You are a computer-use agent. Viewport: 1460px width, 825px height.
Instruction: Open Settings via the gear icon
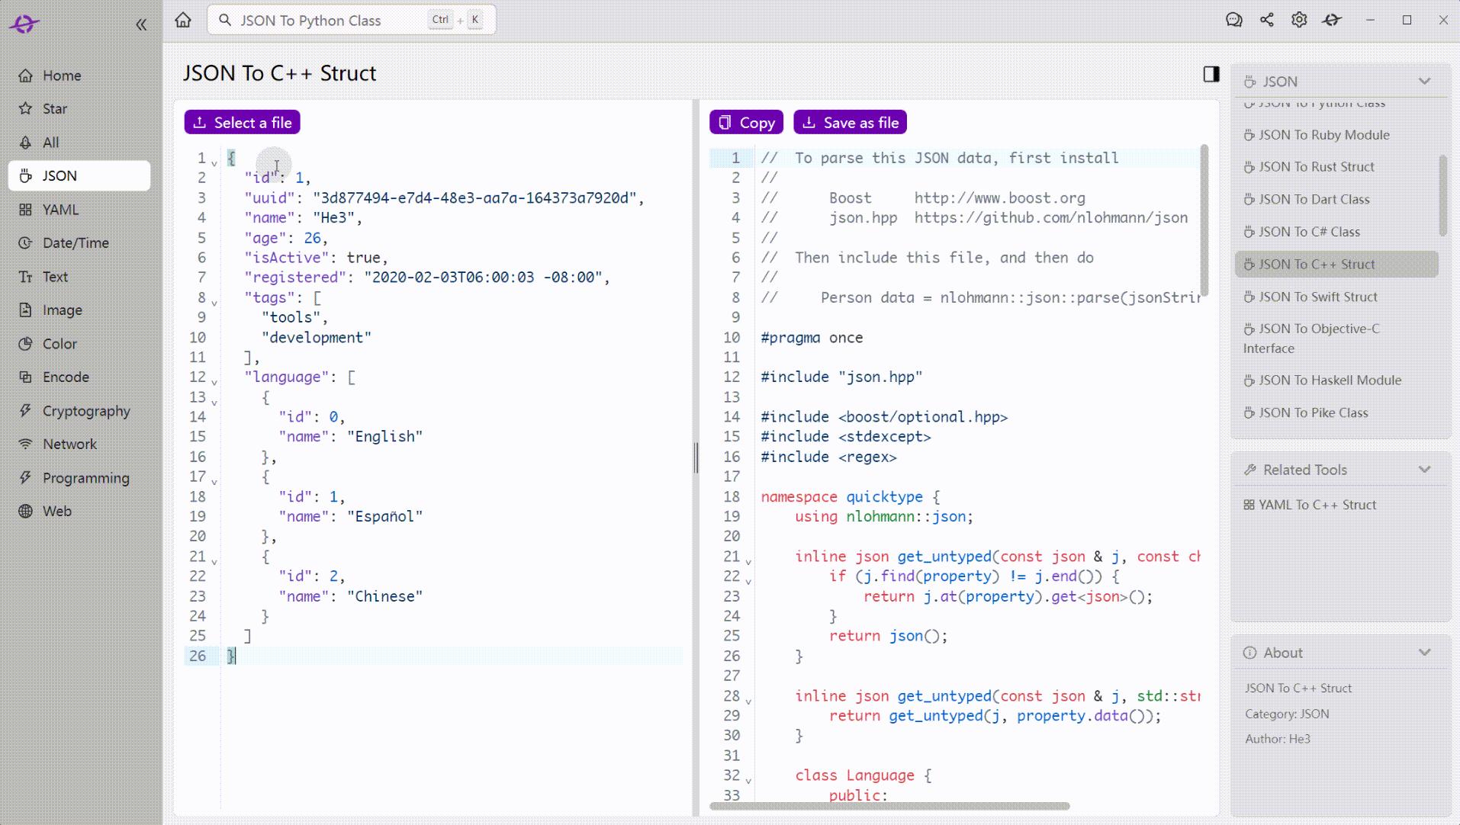pyautogui.click(x=1299, y=20)
